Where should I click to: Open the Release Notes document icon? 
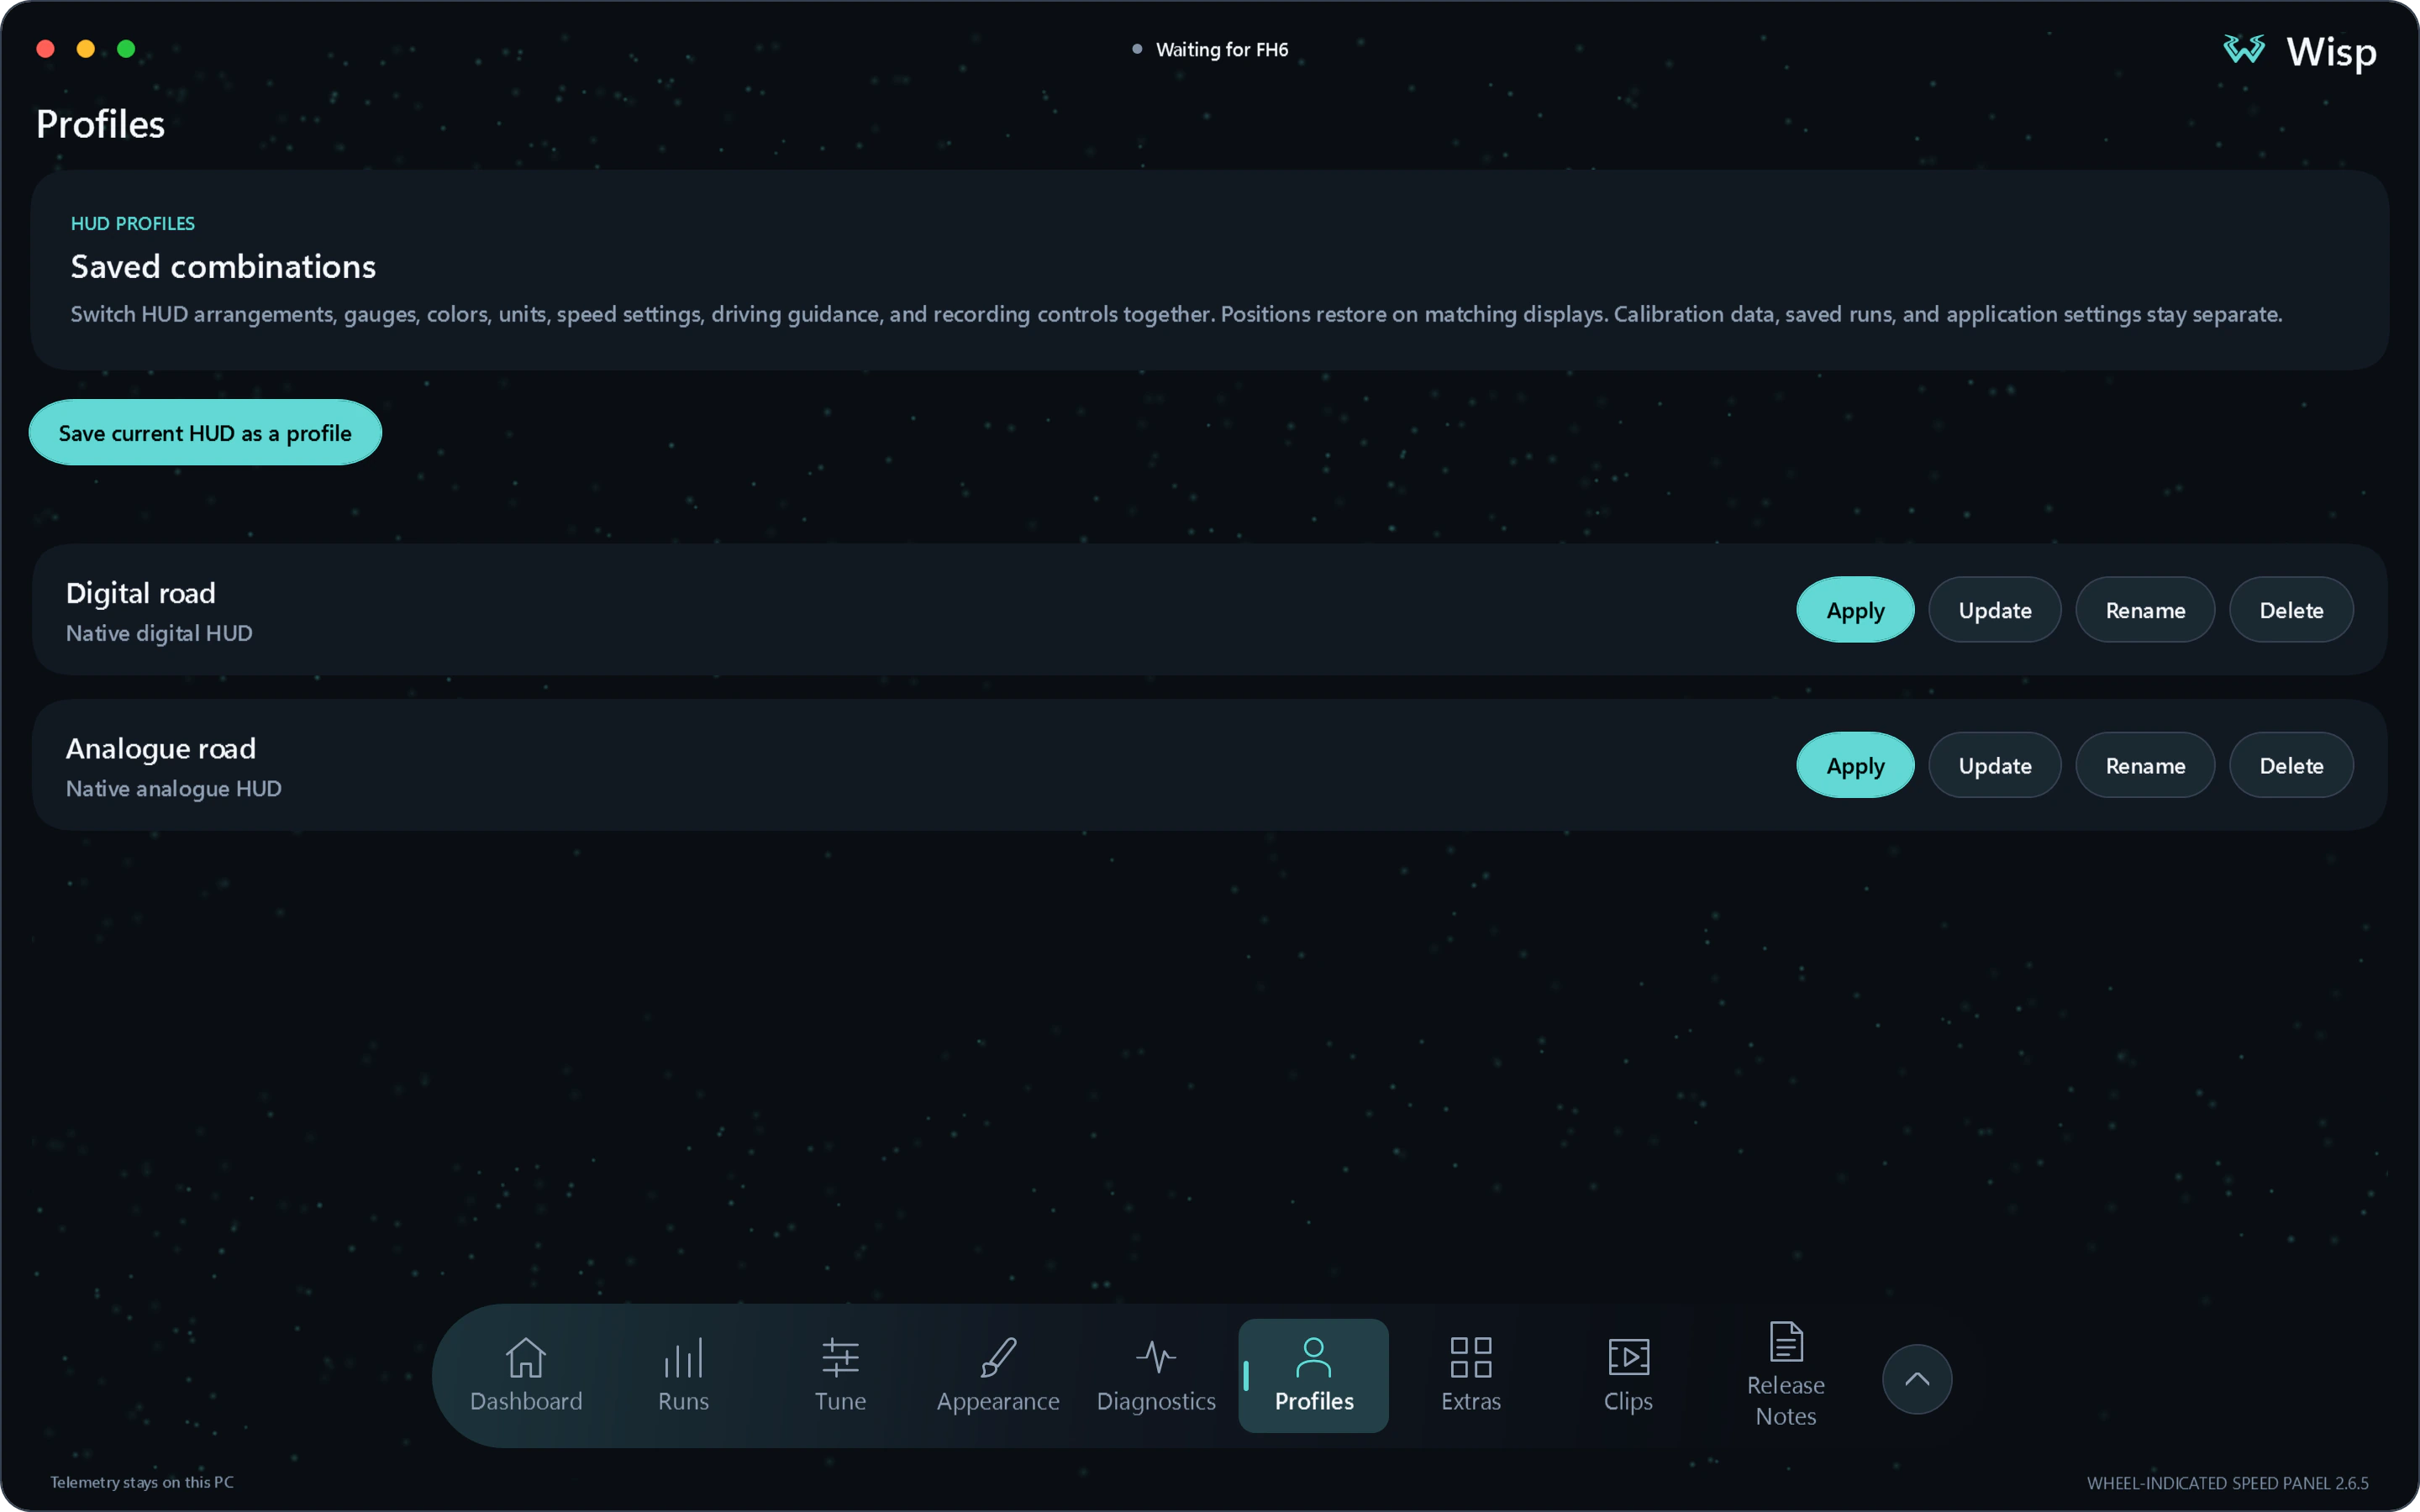1786,1341
